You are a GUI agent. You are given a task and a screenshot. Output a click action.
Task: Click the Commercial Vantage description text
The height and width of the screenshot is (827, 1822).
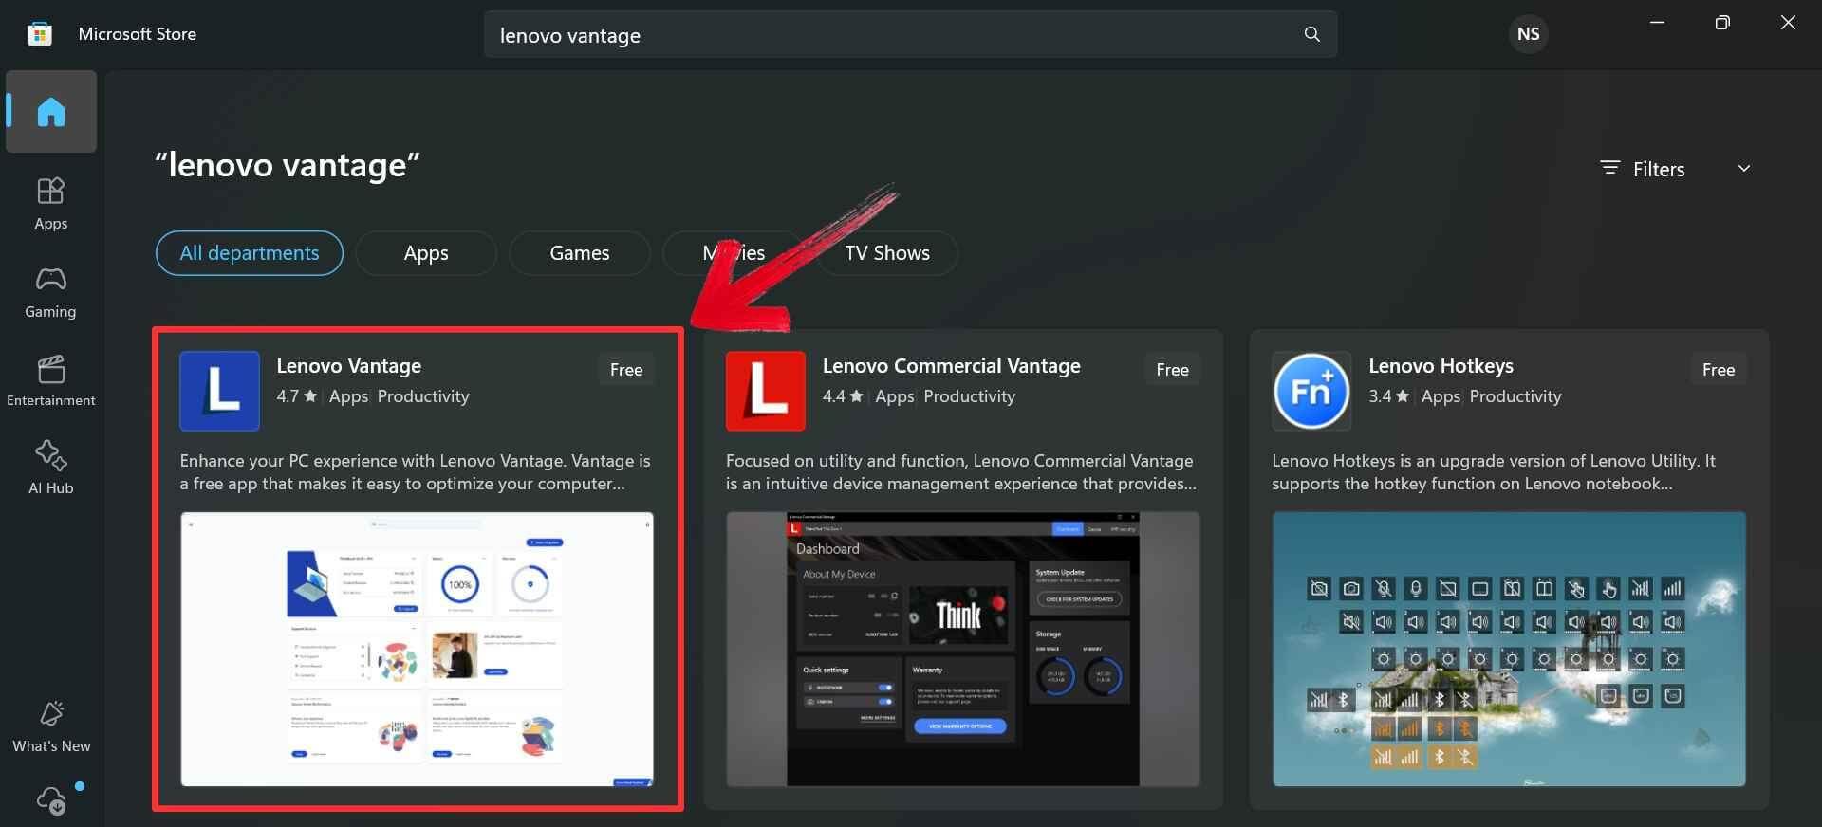(960, 472)
